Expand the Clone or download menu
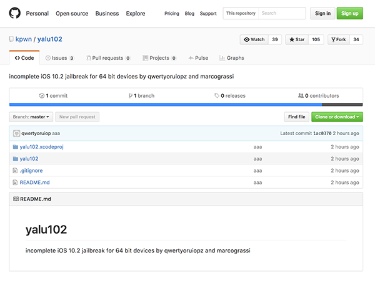The height and width of the screenshot is (281, 375). [337, 117]
